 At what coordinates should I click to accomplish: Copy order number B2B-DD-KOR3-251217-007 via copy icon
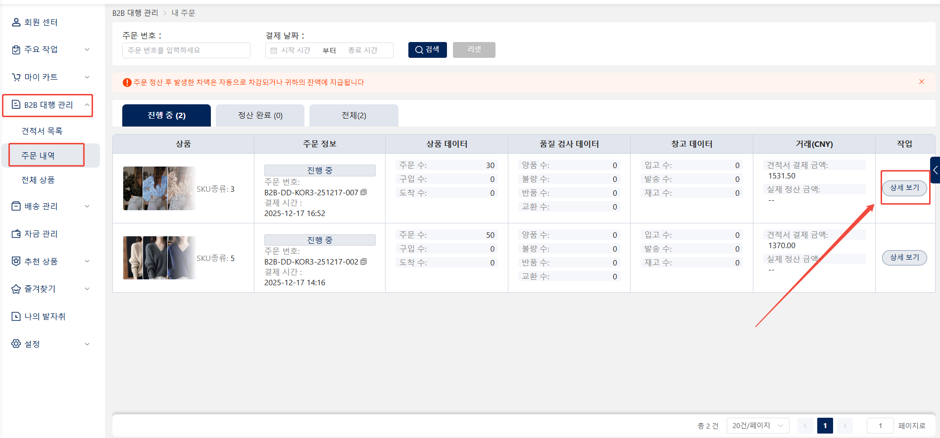364,192
